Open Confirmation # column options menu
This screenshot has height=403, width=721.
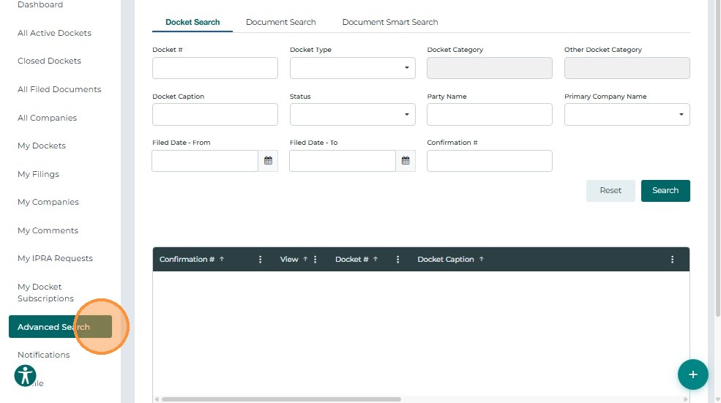pyautogui.click(x=260, y=260)
